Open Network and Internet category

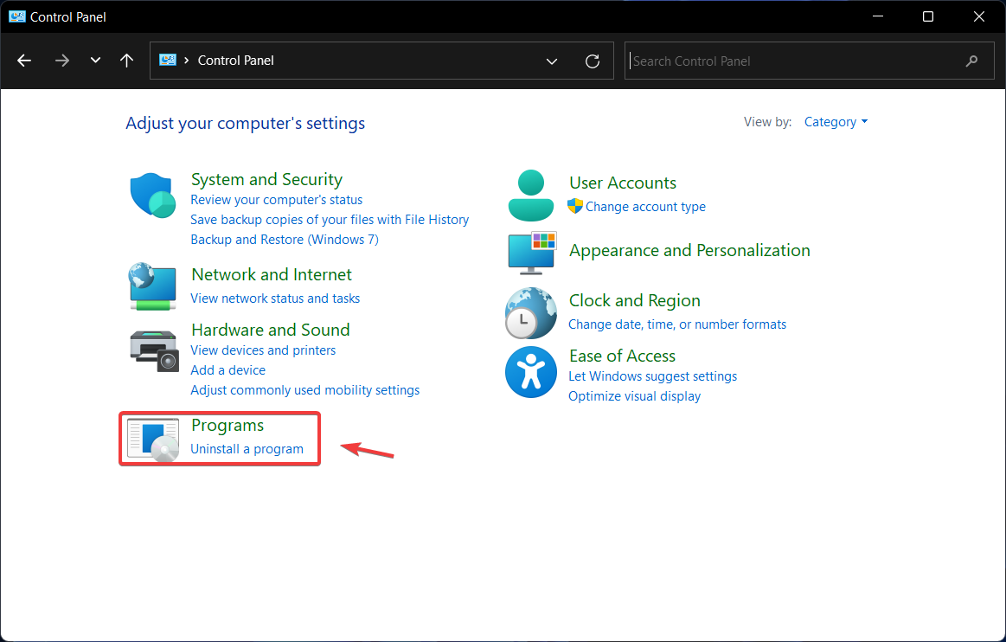272,274
